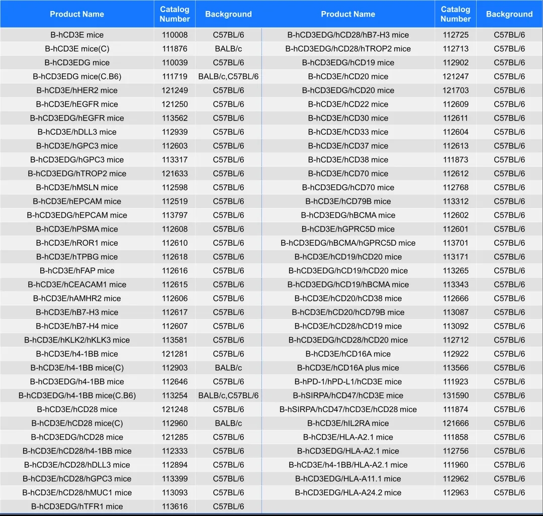Select catalog number 110008

(174, 35)
